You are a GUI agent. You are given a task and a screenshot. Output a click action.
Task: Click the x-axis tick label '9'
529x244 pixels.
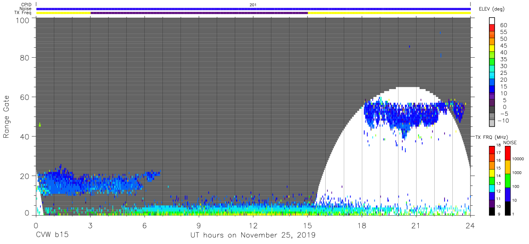199,225
